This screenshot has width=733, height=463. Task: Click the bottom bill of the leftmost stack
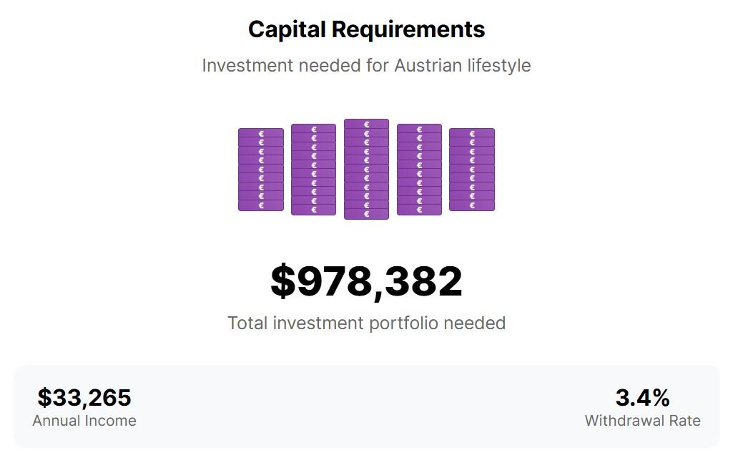[260, 206]
